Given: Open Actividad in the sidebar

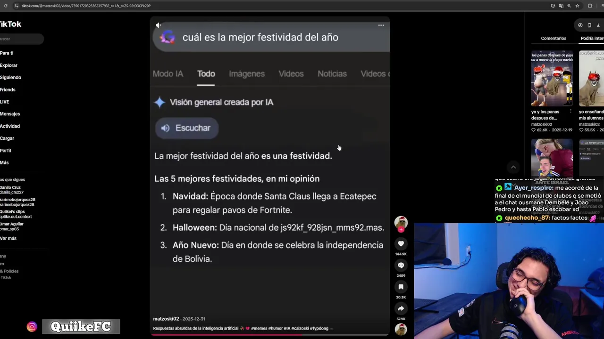Looking at the screenshot, I should tap(10, 126).
